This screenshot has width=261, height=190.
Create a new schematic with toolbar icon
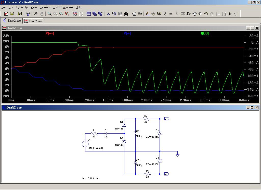[6, 14]
